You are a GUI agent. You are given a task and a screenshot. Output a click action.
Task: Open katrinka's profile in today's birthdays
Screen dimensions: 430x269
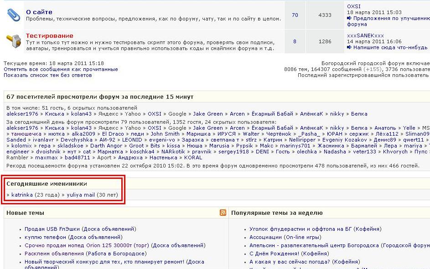(x=22, y=195)
